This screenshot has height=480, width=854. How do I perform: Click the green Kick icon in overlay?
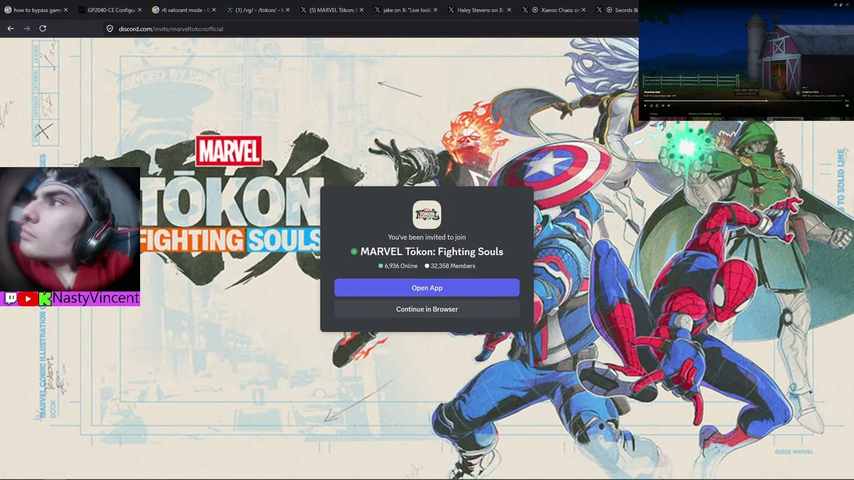tap(45, 299)
